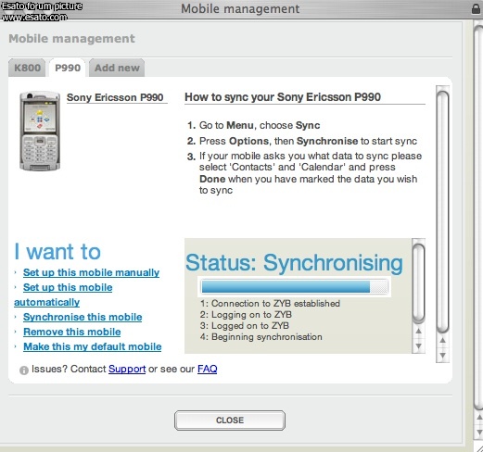Click 'Status: Synchronising' heading
Image resolution: width=483 pixels, height=452 pixels.
[294, 263]
